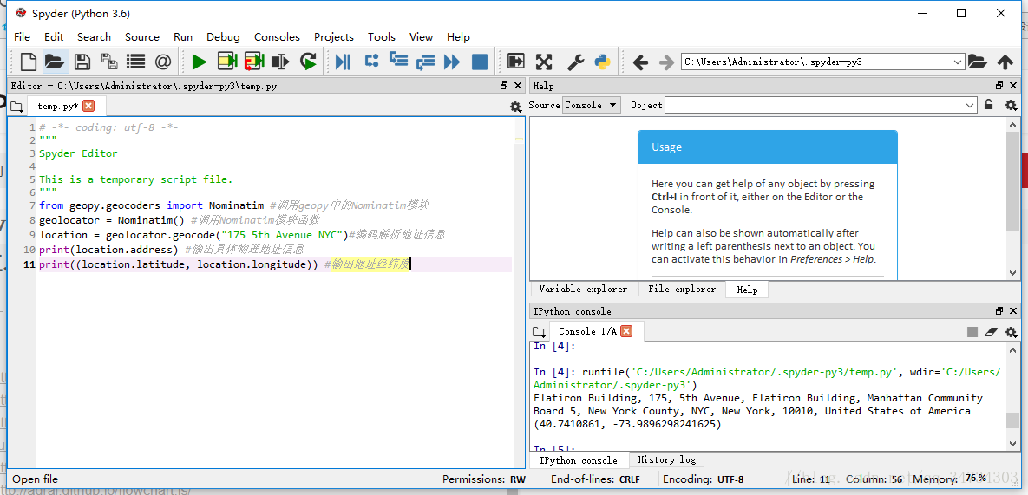Browse console tabs folder icon
This screenshot has width=1028, height=495.
point(538,332)
